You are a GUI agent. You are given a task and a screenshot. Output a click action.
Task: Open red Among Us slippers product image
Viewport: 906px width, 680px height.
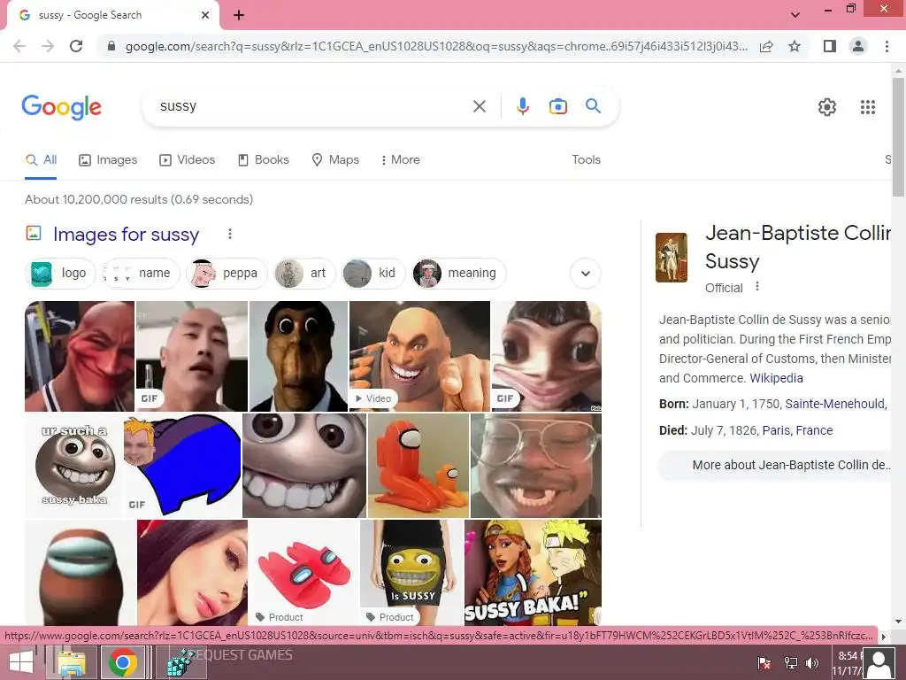point(304,572)
